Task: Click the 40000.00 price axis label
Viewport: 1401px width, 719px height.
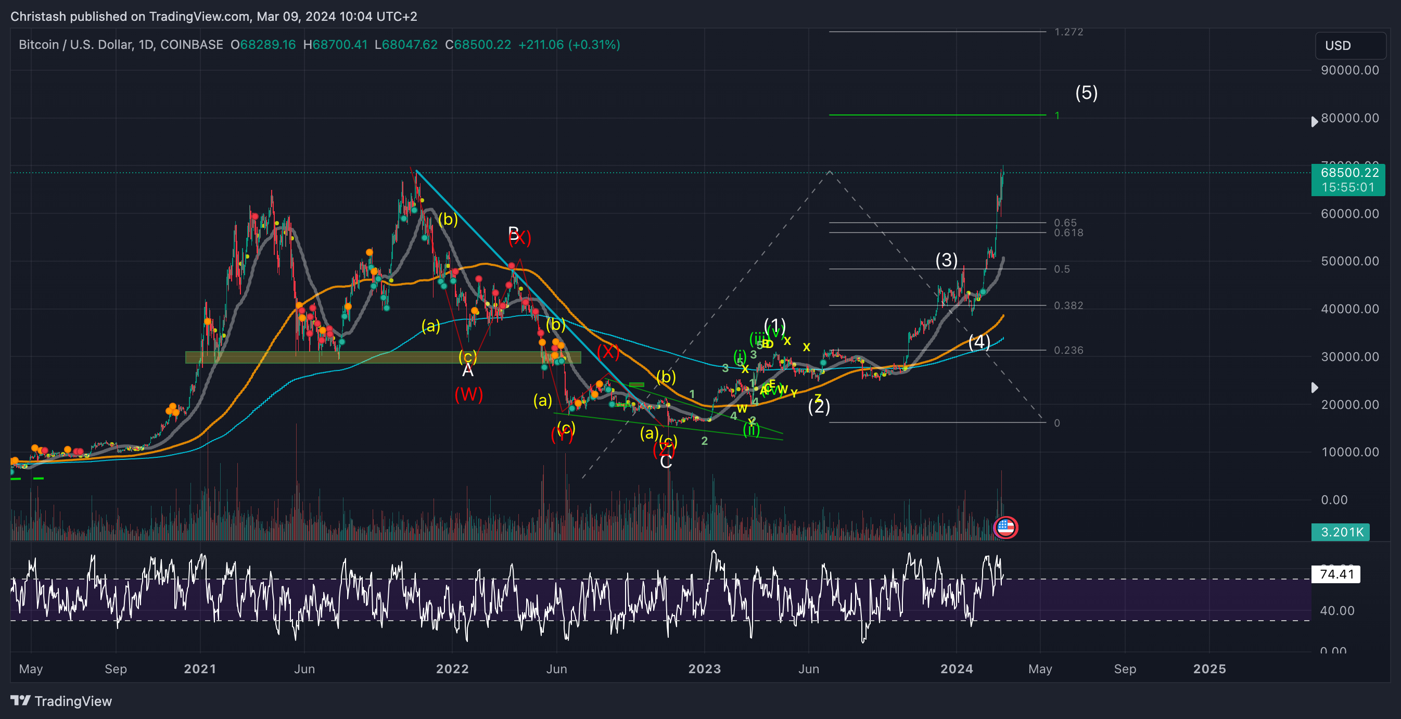Action: pos(1350,309)
